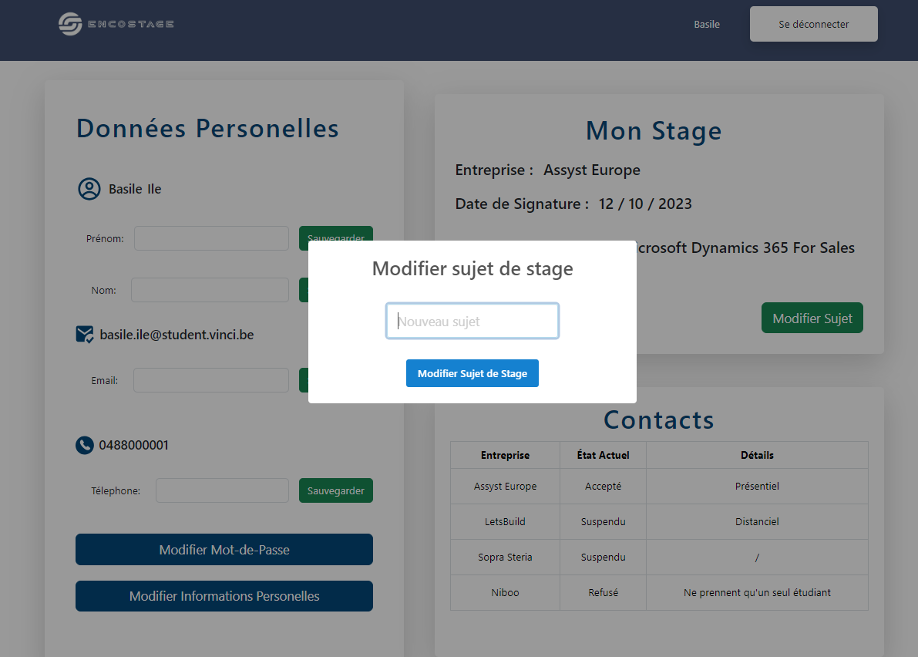Click the Basile username in header

(x=707, y=24)
